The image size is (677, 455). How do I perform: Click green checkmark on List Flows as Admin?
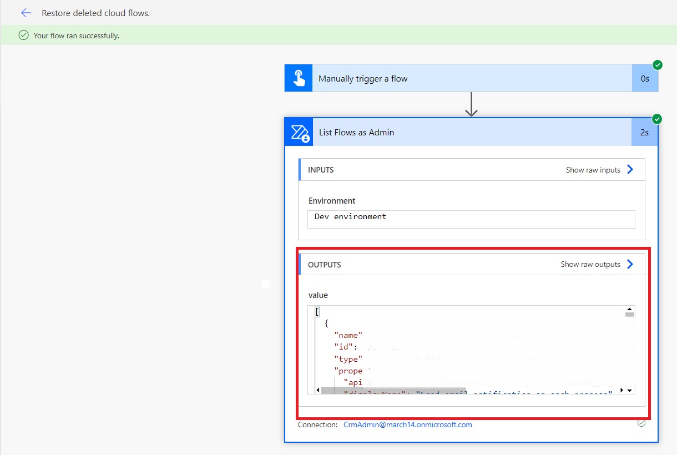(x=658, y=119)
